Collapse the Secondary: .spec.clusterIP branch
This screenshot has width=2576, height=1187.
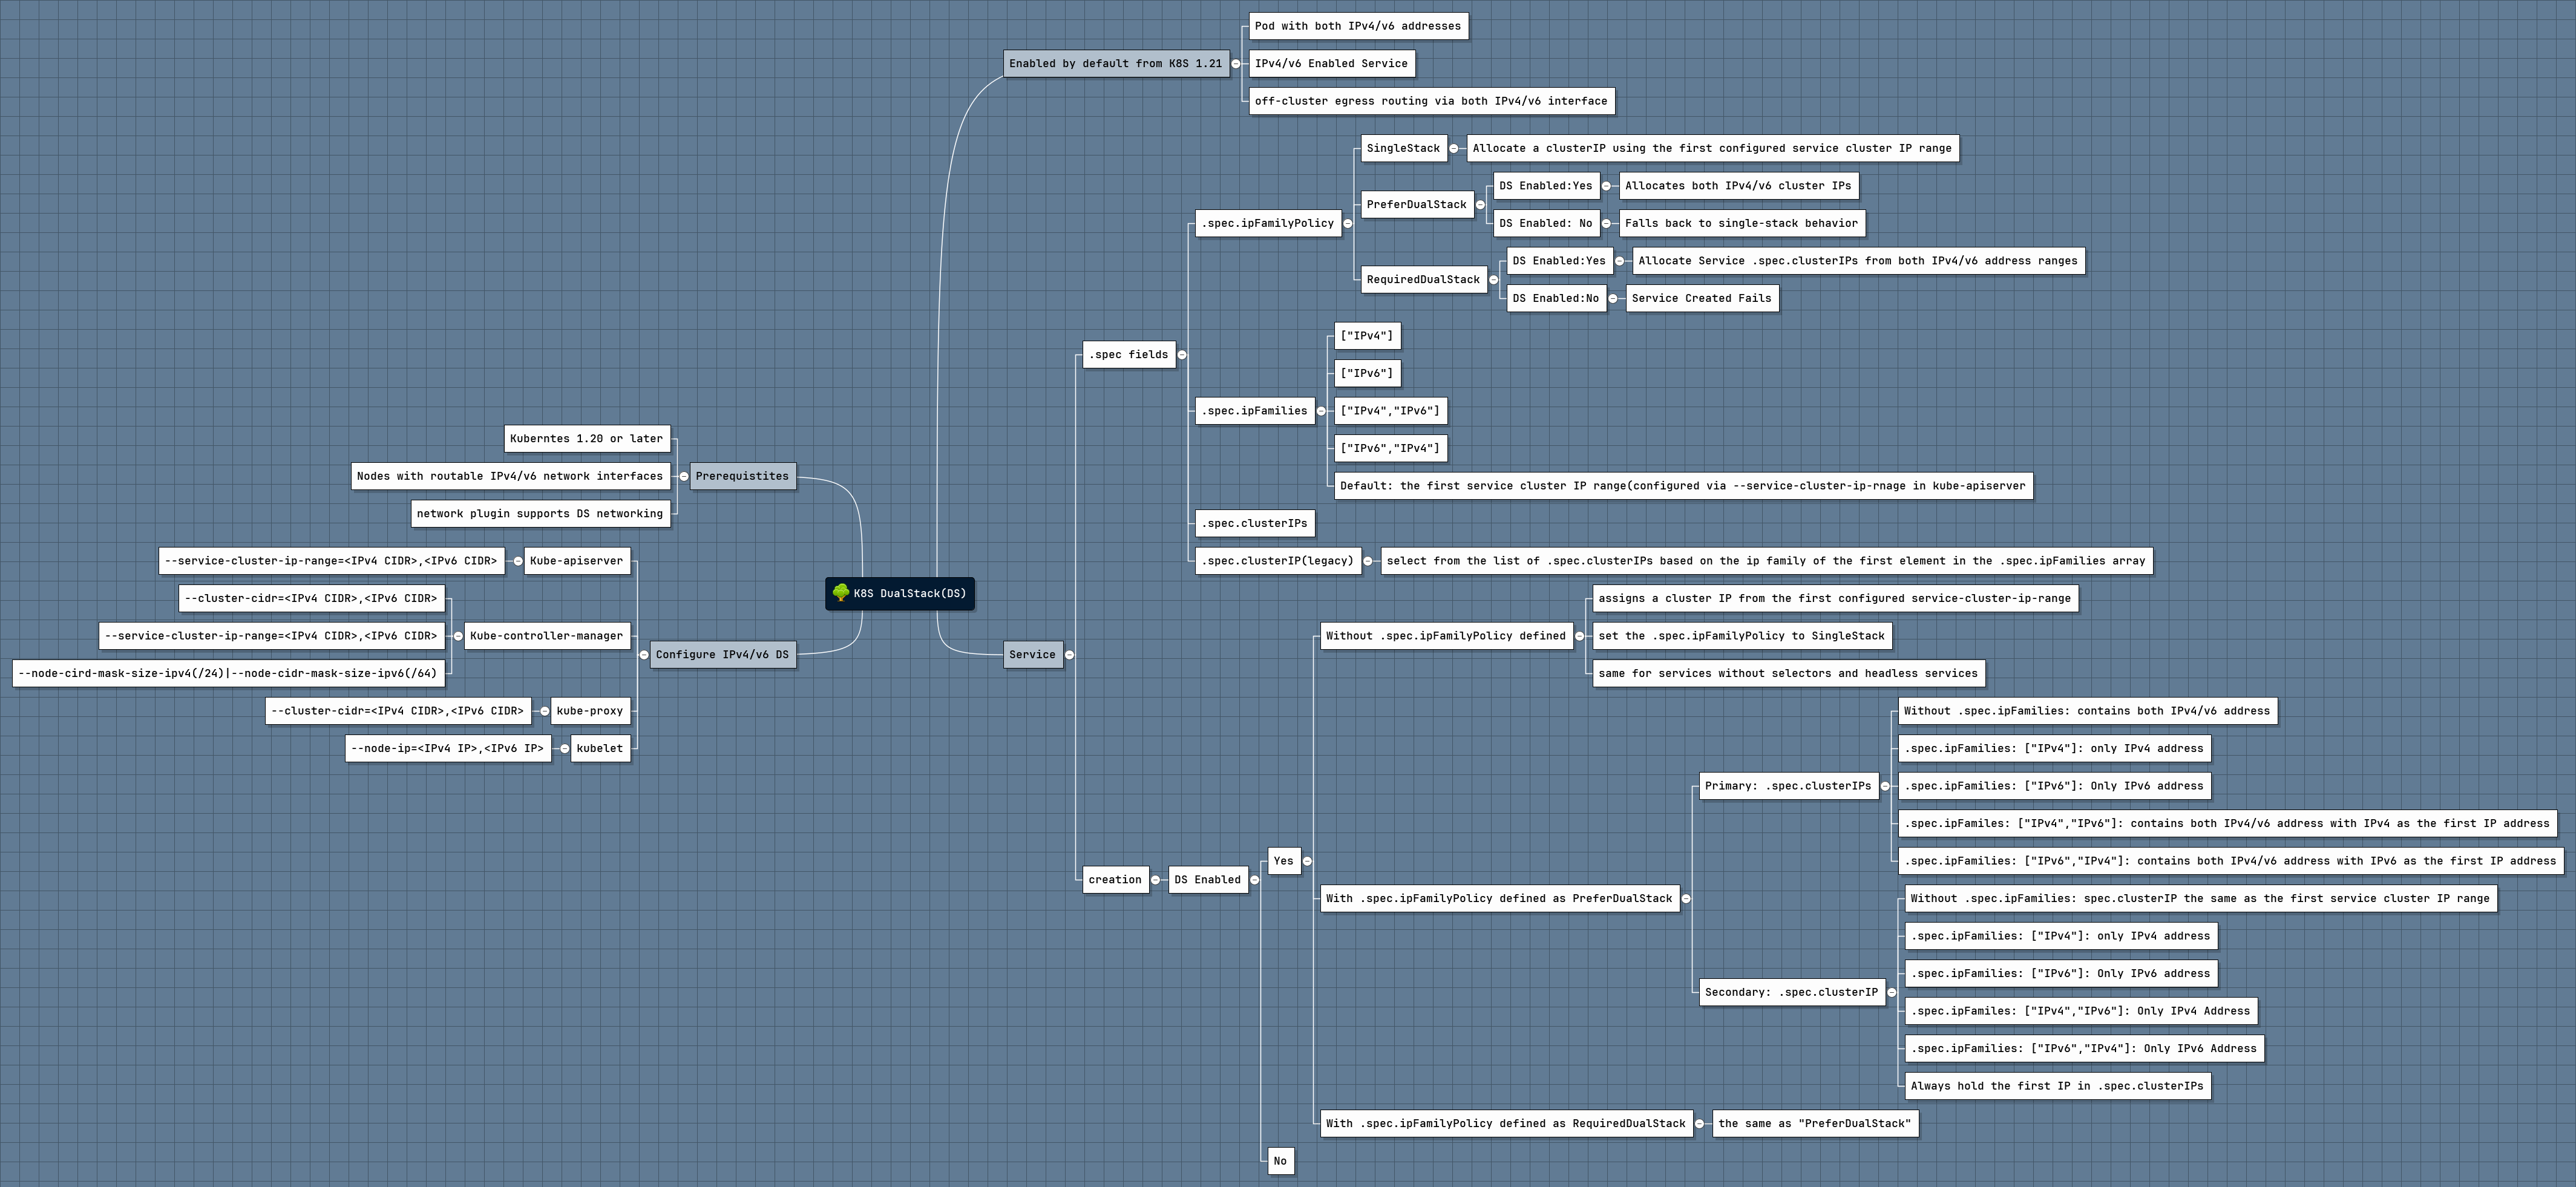click(1892, 992)
